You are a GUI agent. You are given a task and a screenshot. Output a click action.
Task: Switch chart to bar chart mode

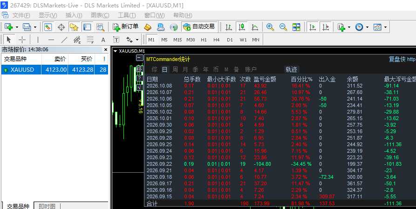[x=228, y=27]
